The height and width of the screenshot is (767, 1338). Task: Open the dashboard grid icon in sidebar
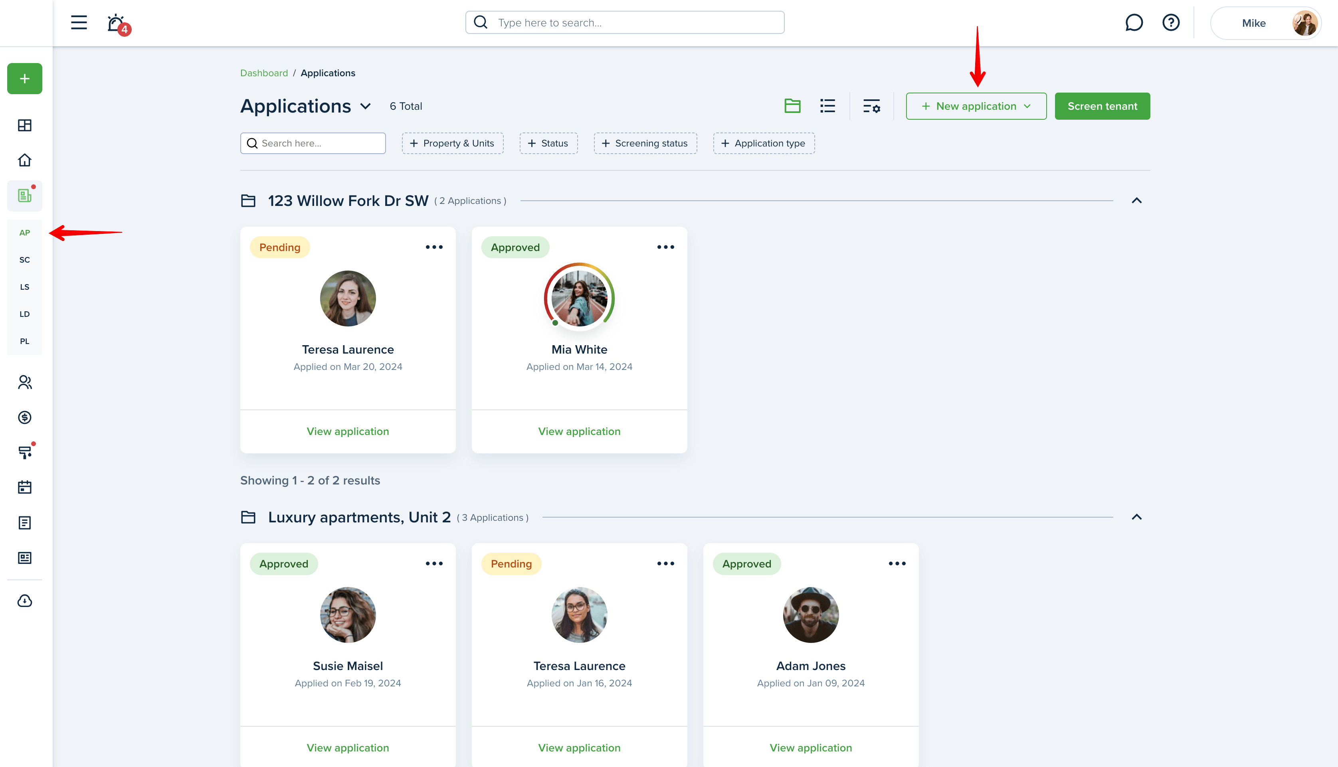click(25, 125)
